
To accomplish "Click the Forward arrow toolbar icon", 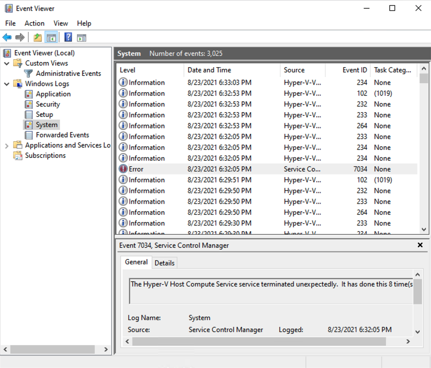I will [x=20, y=38].
